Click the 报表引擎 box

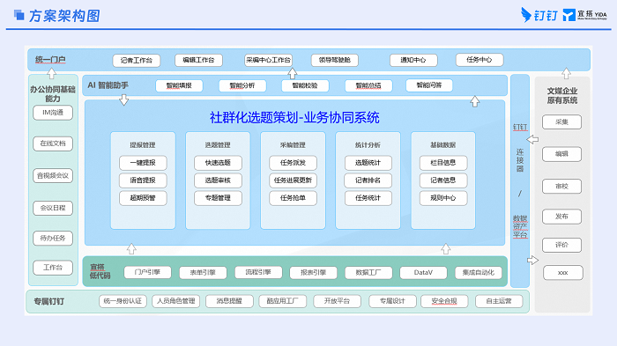click(313, 272)
